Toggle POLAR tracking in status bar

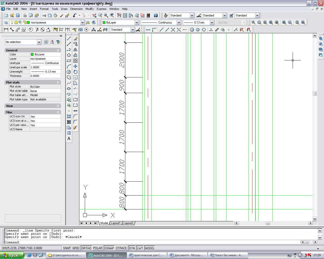(x=98, y=248)
